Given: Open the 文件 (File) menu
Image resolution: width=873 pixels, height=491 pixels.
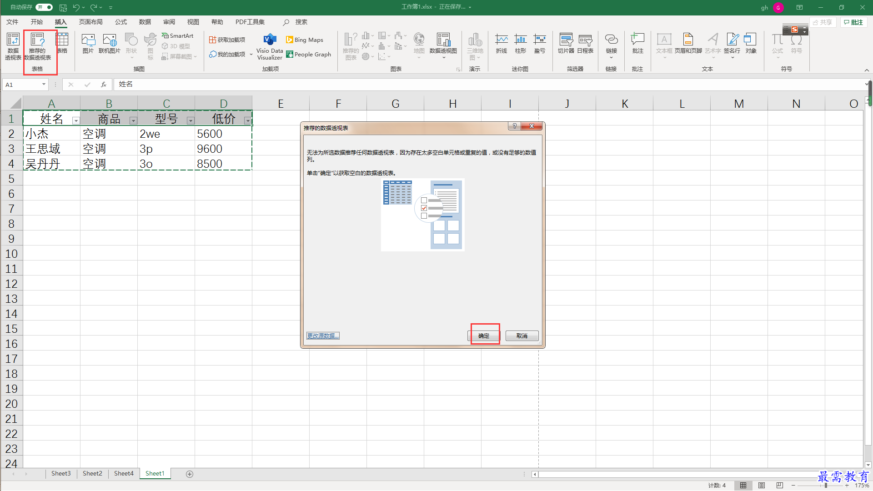Looking at the screenshot, I should [12, 22].
